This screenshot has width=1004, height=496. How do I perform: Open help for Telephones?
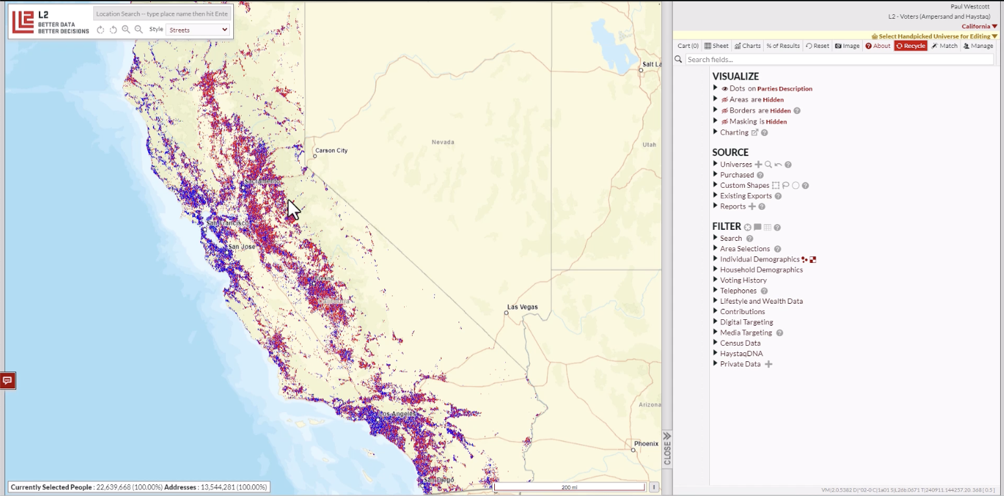pos(764,291)
